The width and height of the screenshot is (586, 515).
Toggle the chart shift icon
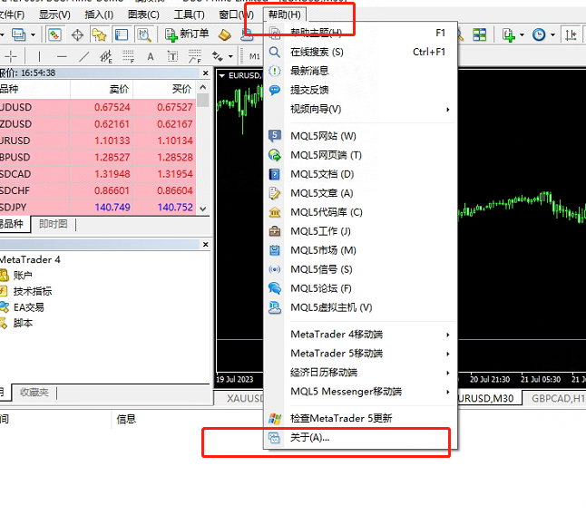point(571,34)
